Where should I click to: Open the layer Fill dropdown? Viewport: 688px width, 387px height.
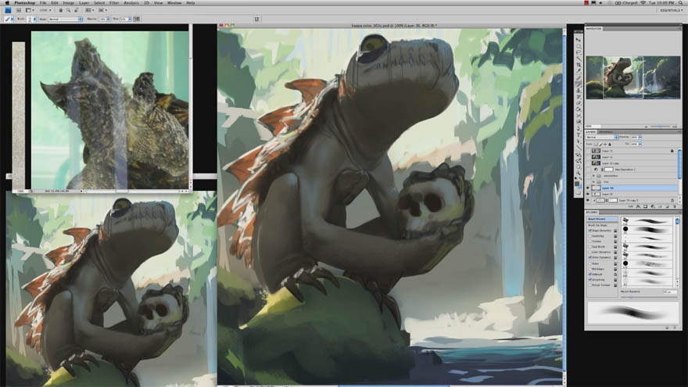[x=640, y=144]
